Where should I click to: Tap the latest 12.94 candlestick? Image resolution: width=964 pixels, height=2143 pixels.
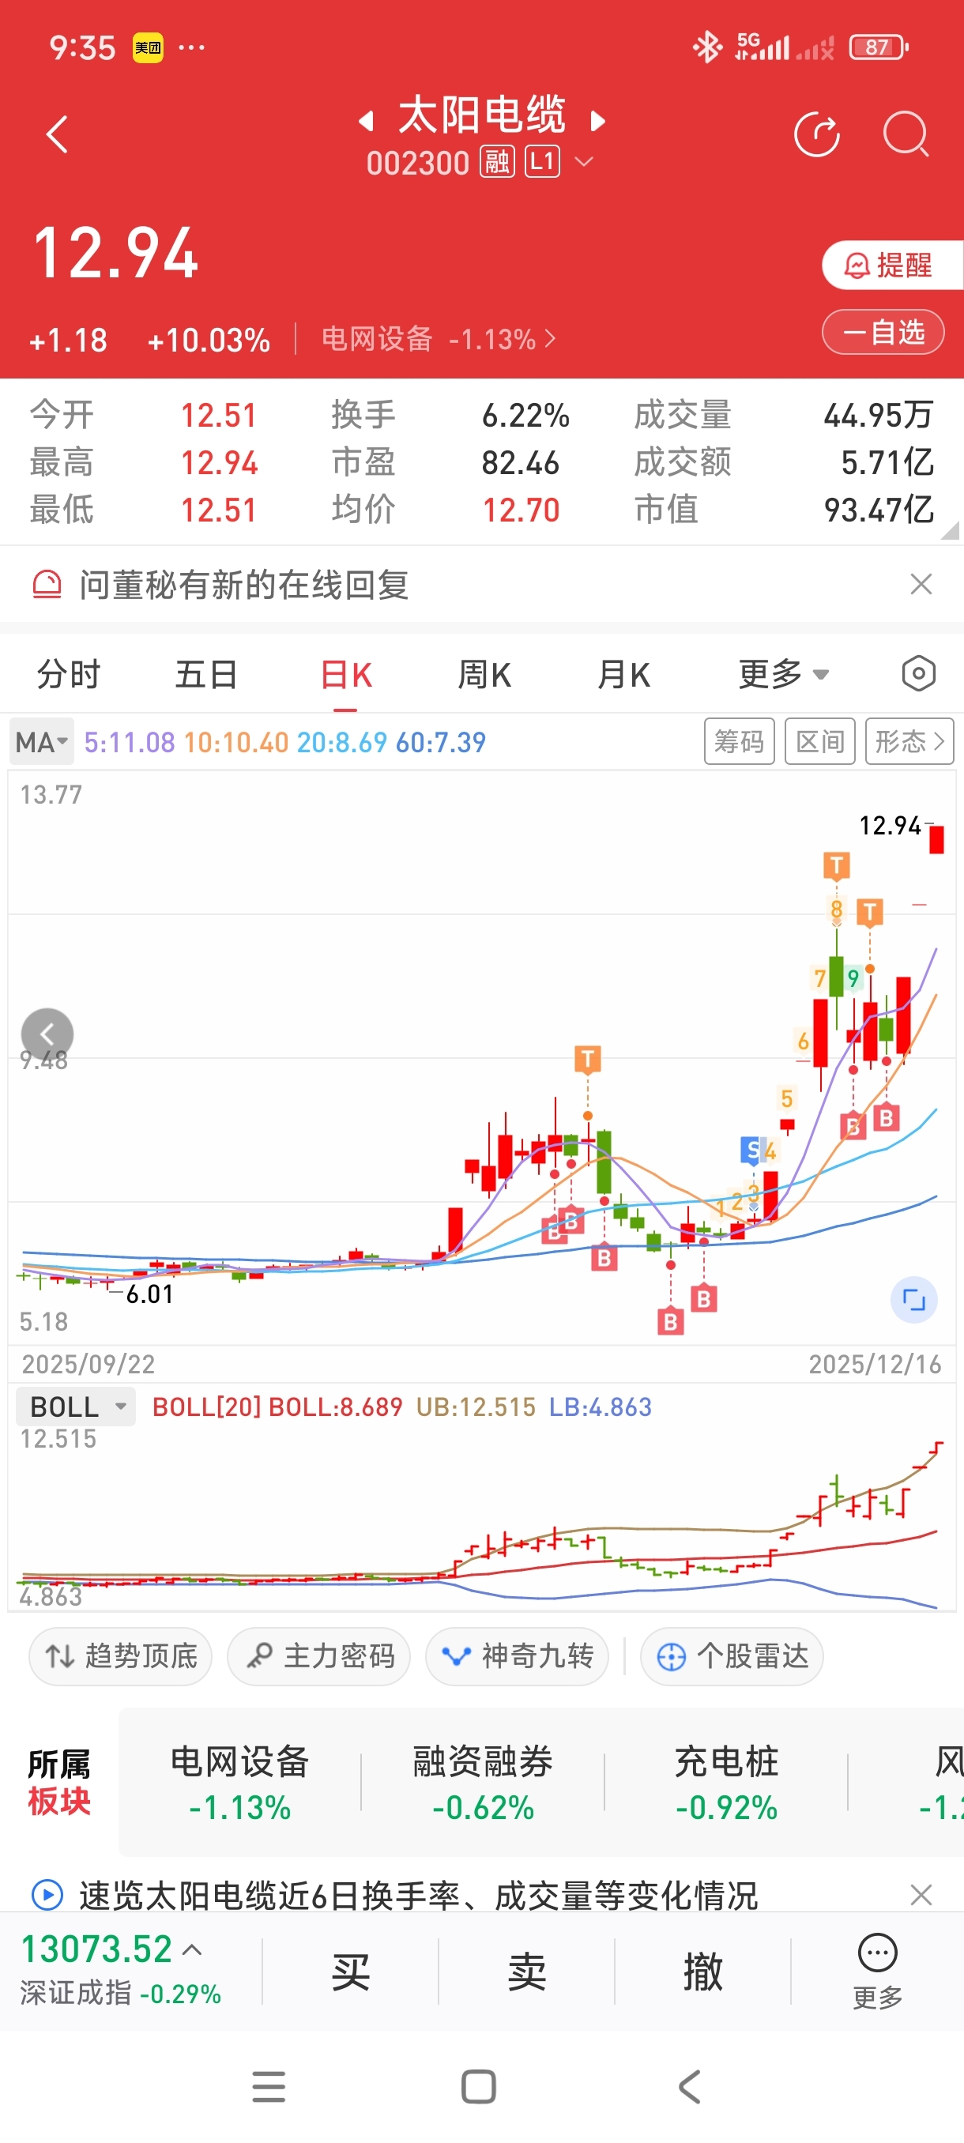(936, 838)
